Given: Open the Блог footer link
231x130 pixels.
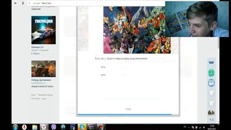Looking at the screenshot, I should (34, 95).
